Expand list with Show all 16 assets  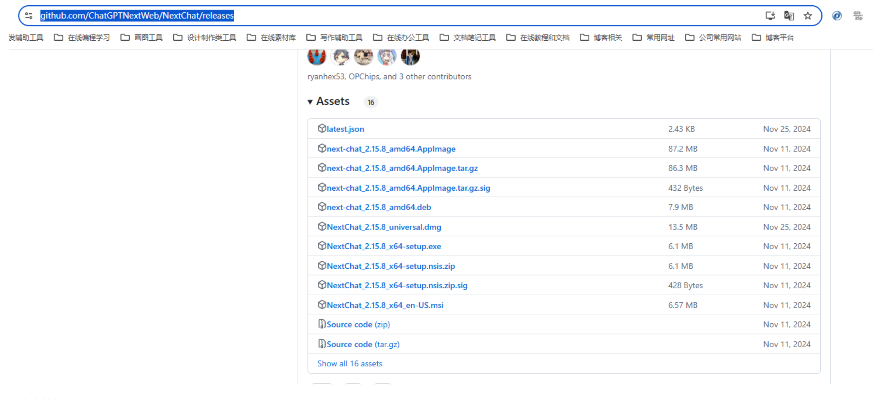(349, 363)
